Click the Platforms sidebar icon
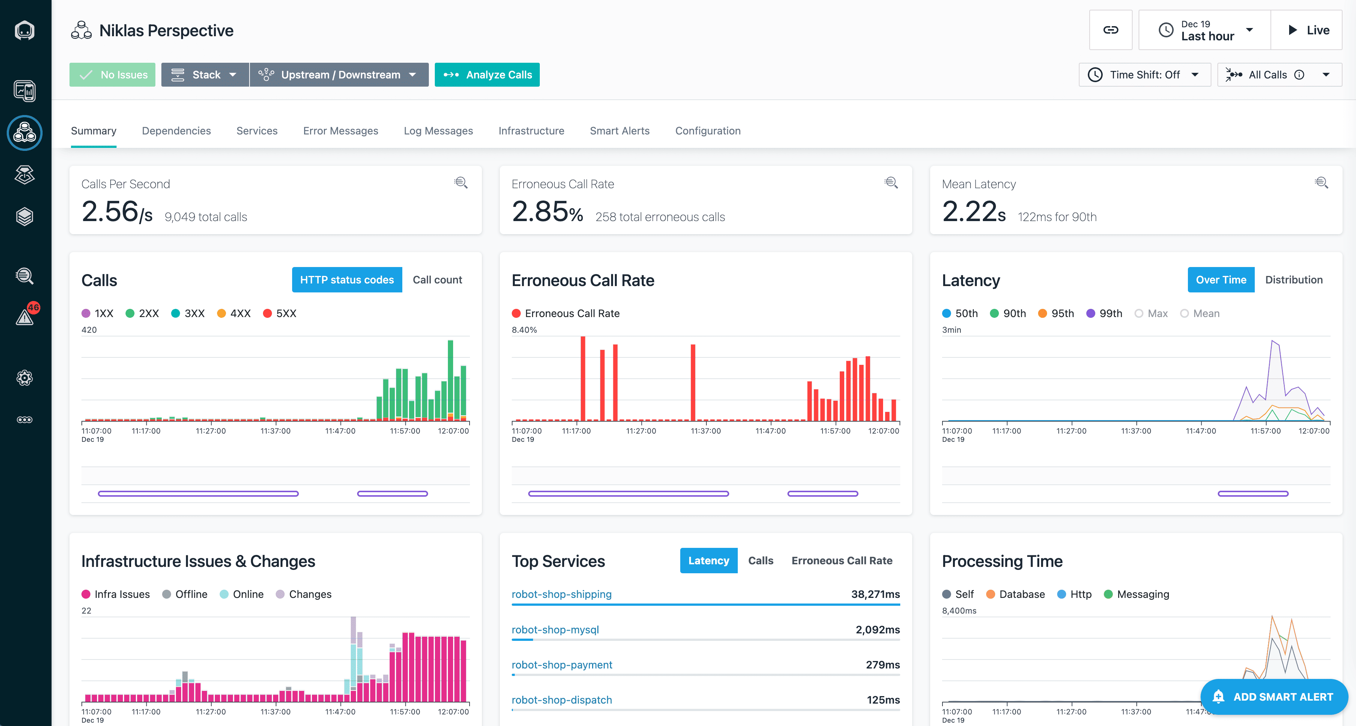1356x726 pixels. [25, 175]
